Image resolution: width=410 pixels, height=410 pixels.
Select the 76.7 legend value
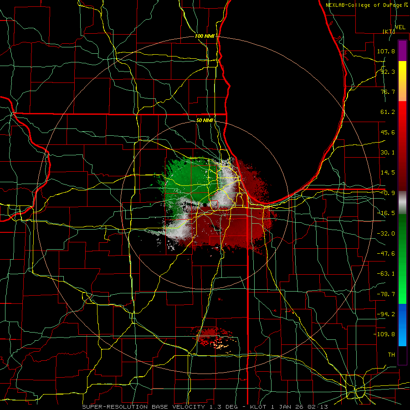pos(388,92)
